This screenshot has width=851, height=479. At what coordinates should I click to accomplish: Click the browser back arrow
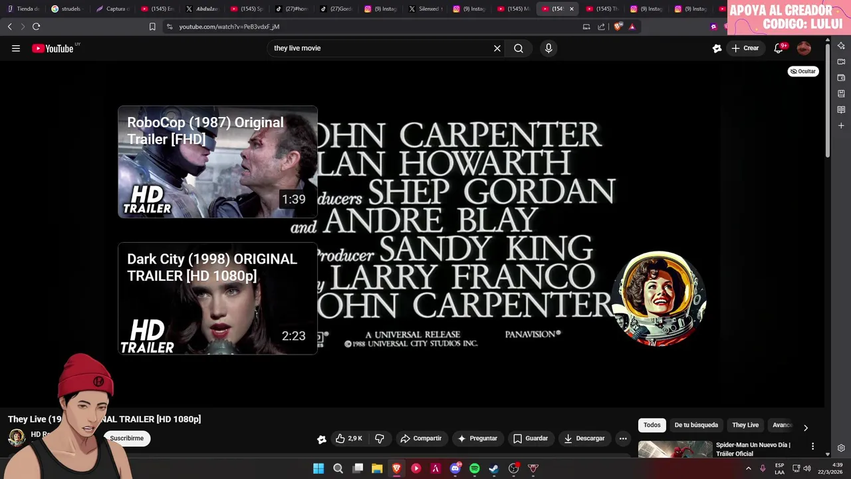click(9, 27)
